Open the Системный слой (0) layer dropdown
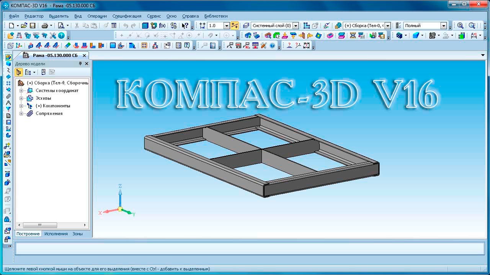The image size is (490, 275). pos(295,26)
